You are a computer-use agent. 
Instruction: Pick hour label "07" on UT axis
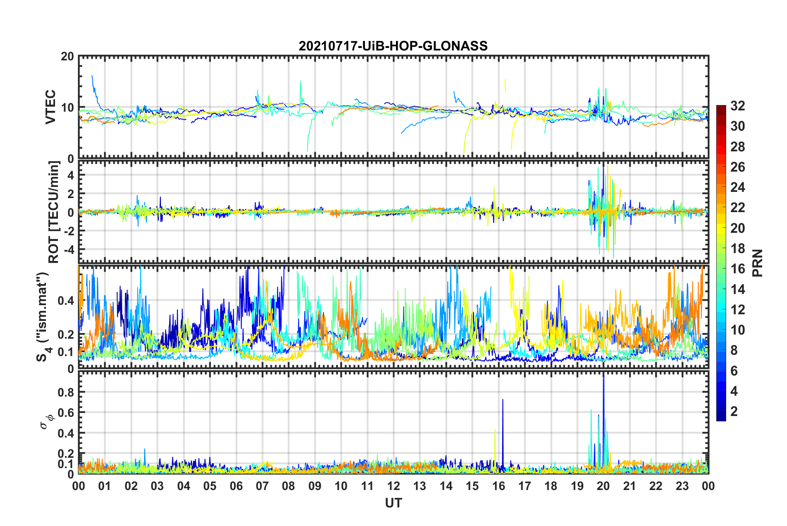(x=262, y=486)
